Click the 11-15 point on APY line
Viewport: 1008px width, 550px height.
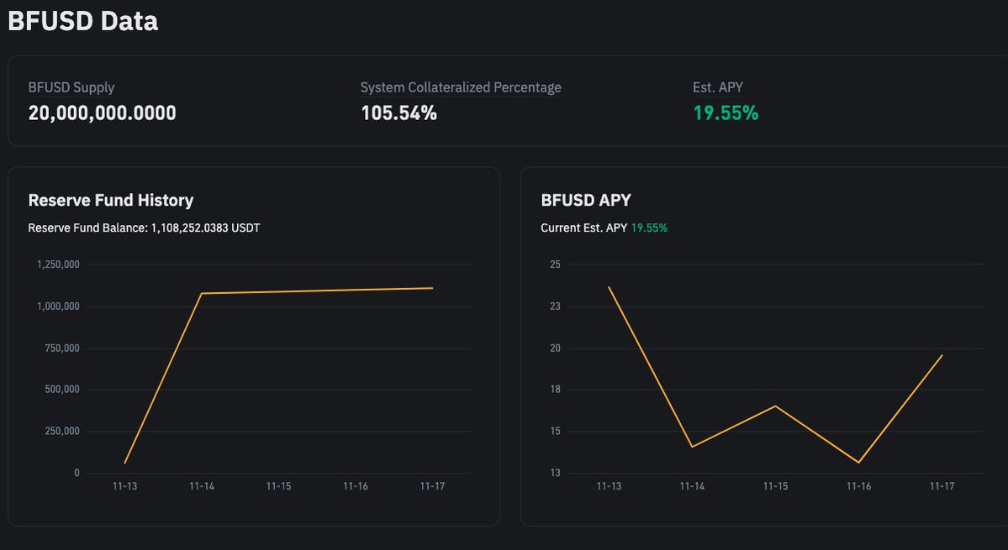click(x=775, y=406)
